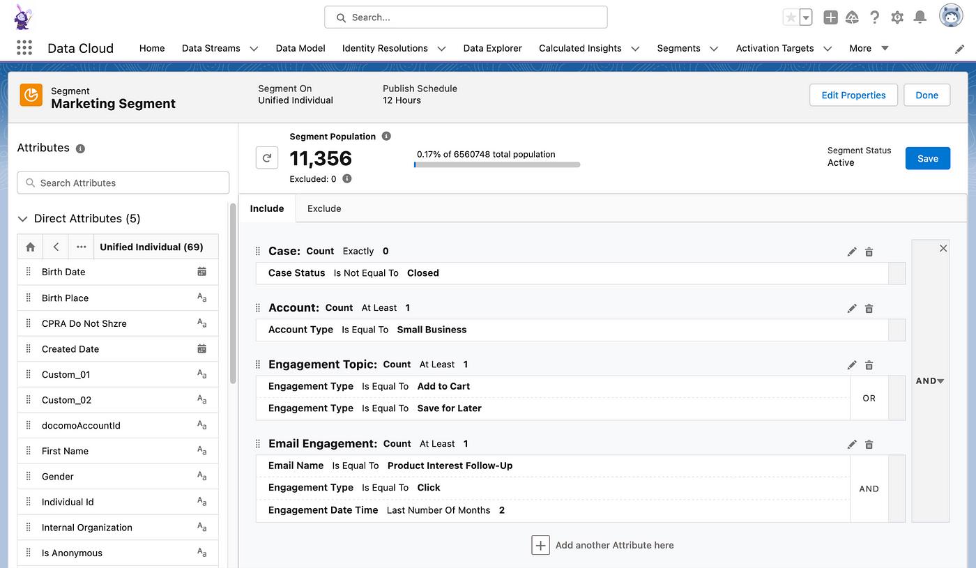Viewport: 976px width, 568px height.
Task: Open the Data Model nav item
Action: point(300,48)
